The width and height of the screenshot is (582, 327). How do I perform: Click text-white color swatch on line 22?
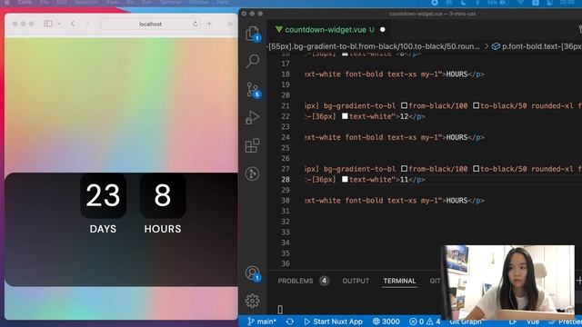(x=345, y=116)
